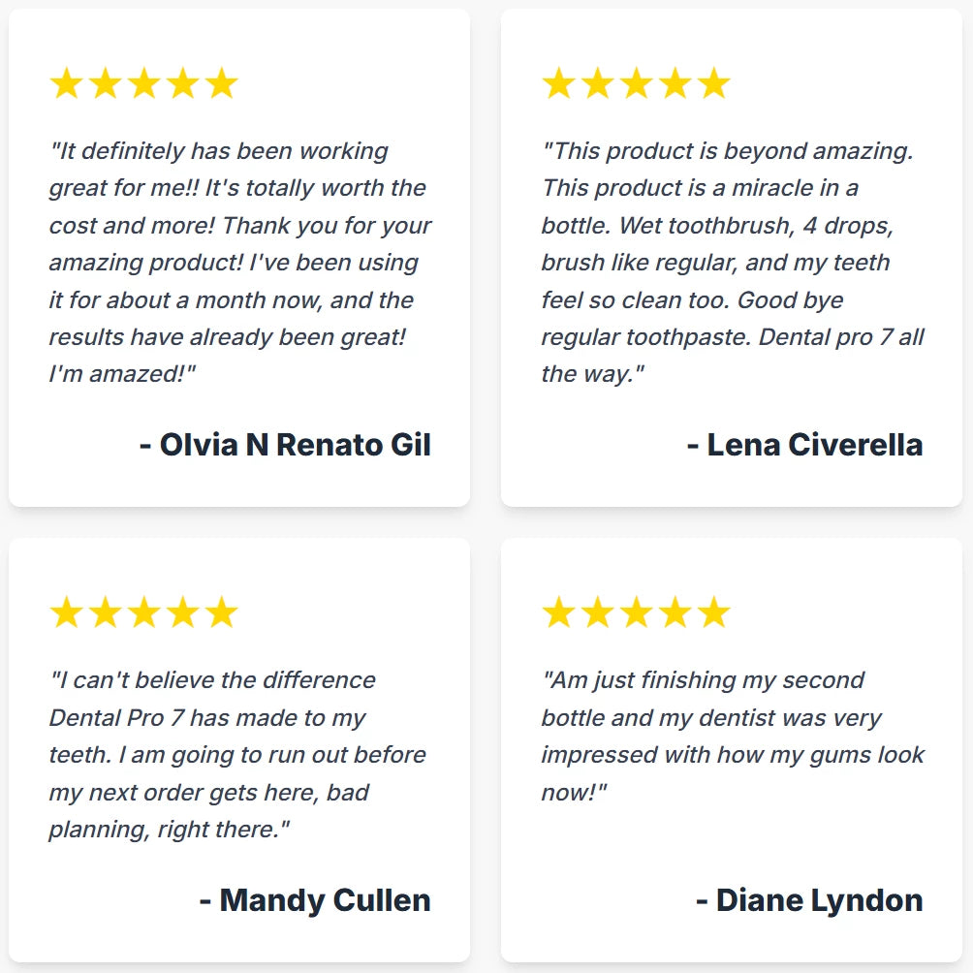Click Diane's 'finishing my second bottle' quote
The height and width of the screenshot is (973, 973).
point(732,736)
